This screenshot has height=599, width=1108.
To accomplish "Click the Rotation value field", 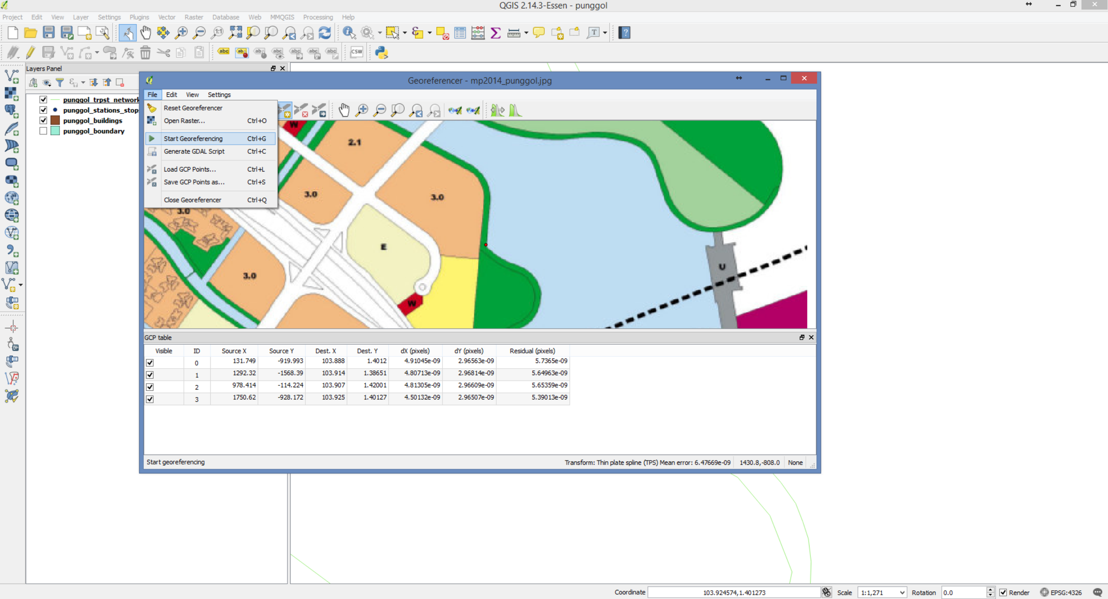I will click(963, 592).
